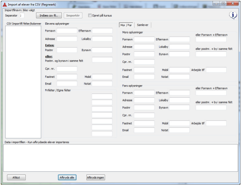
Task: Click the Afkryds alle button
Action: (67, 177)
